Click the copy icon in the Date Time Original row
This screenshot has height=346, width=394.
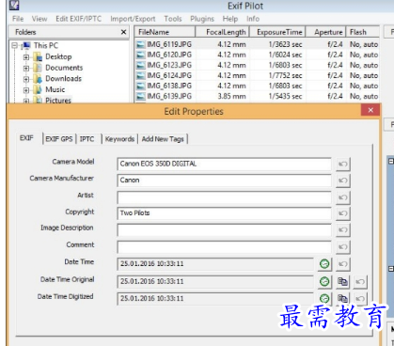pyautogui.click(x=342, y=282)
